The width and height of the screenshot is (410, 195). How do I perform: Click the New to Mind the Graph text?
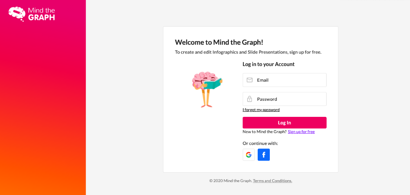point(265,132)
